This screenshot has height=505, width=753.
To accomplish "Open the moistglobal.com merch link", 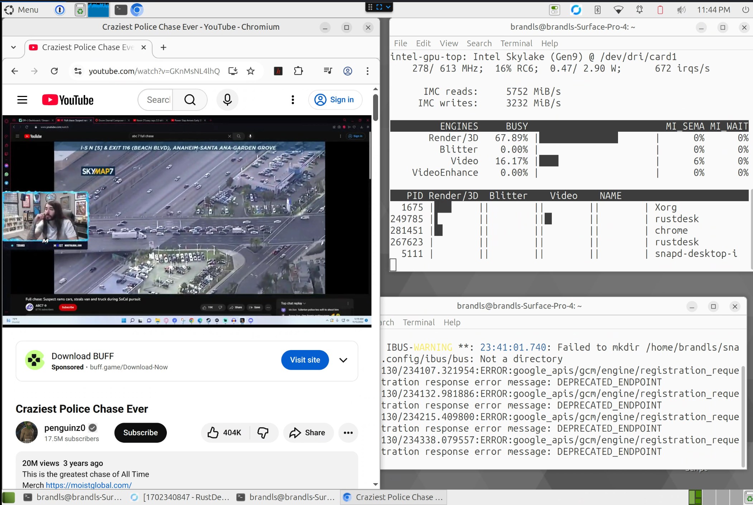I will 88,485.
